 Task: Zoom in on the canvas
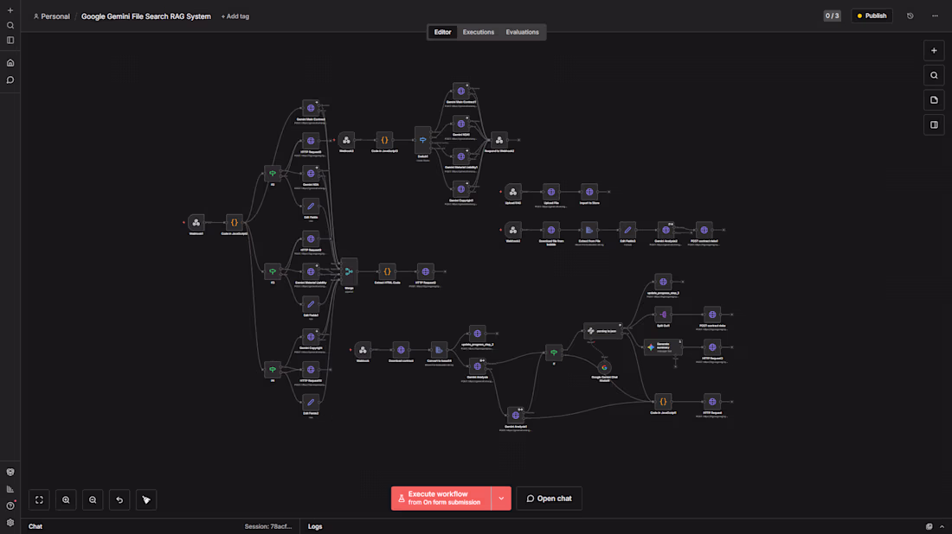(66, 500)
